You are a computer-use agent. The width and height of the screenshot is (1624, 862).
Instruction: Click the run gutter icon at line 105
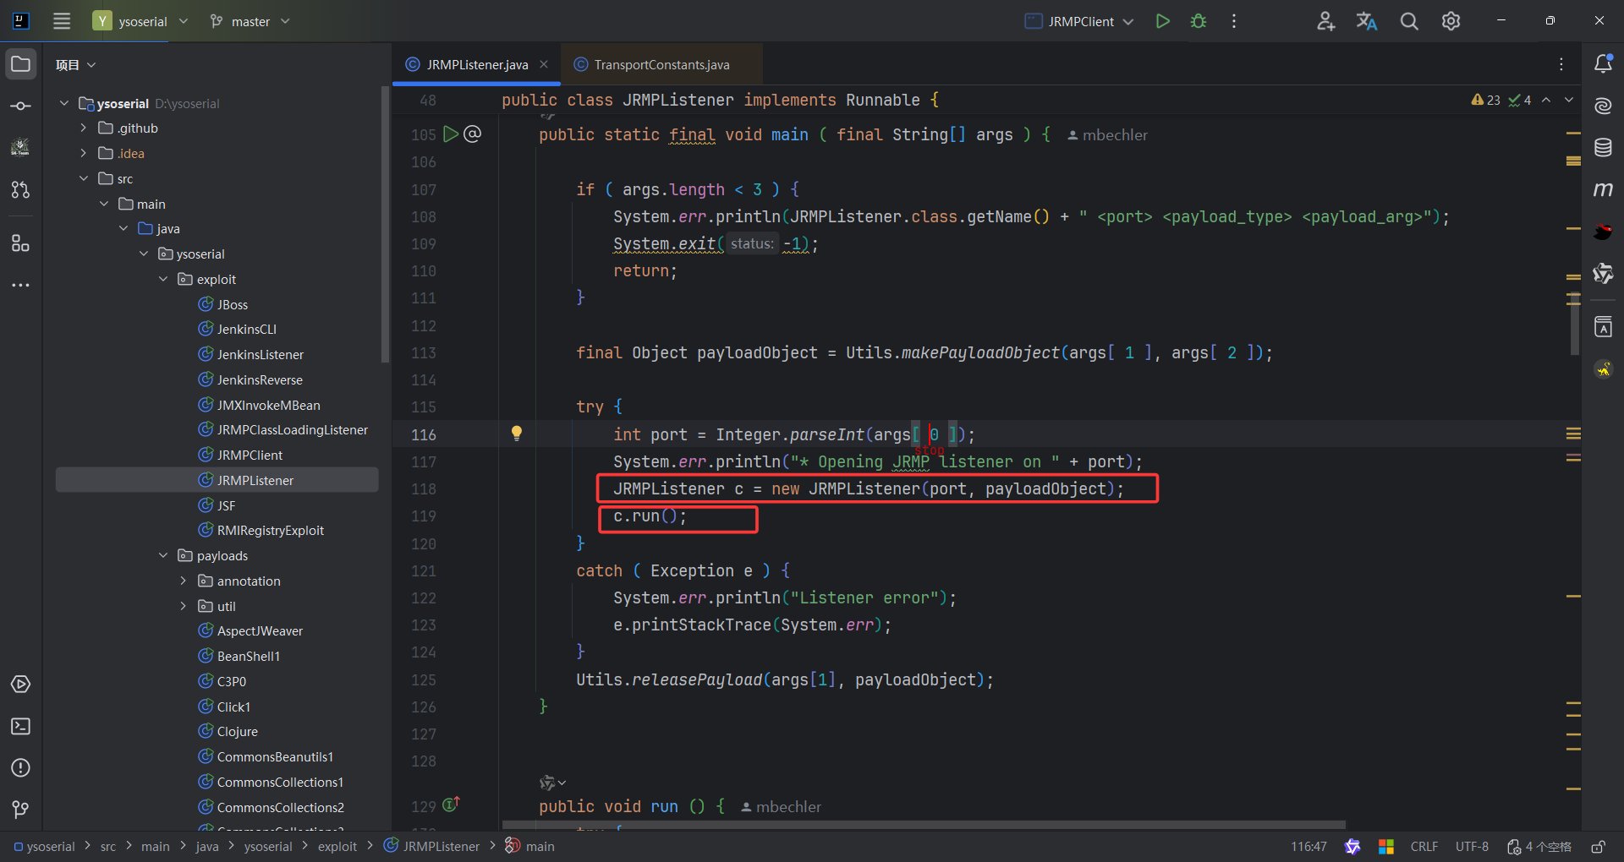pos(451,134)
